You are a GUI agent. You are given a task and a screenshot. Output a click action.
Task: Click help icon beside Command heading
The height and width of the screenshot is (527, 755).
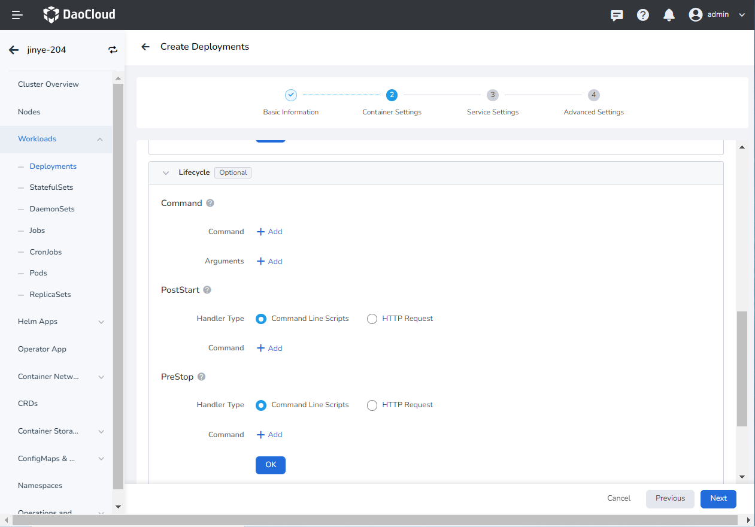(210, 203)
